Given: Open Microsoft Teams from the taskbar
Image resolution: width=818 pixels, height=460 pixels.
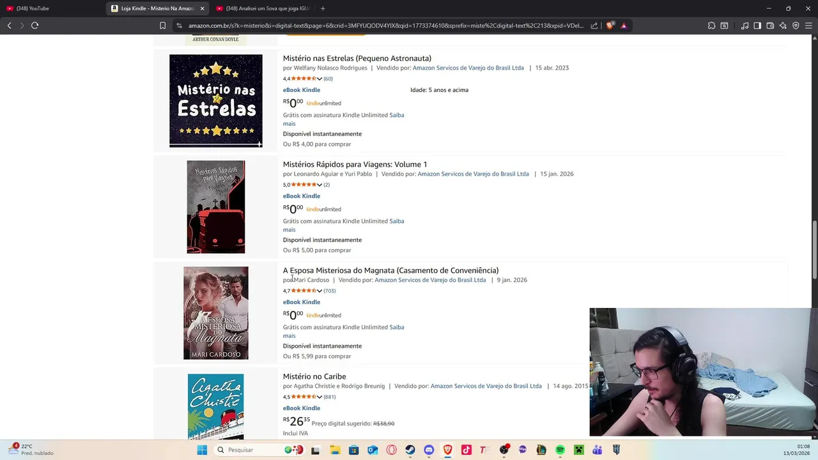Looking at the screenshot, I should point(598,450).
